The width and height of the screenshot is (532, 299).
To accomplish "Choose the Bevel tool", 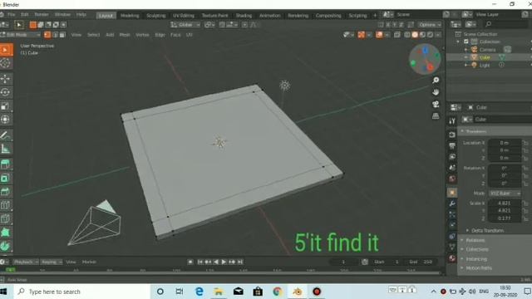I will (x=6, y=192).
